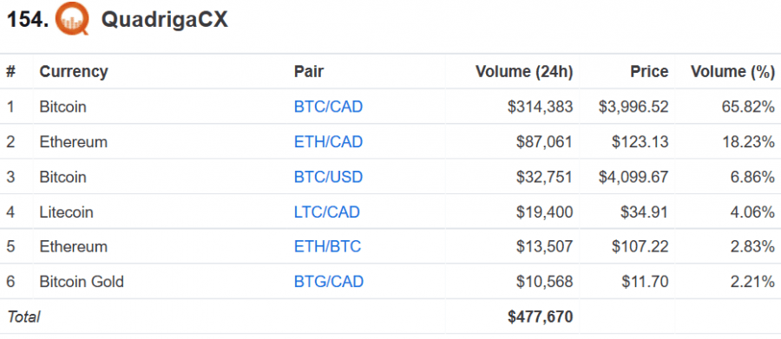781x339 pixels.
Task: Open the QuadrigaCX exchange title
Action: (164, 20)
